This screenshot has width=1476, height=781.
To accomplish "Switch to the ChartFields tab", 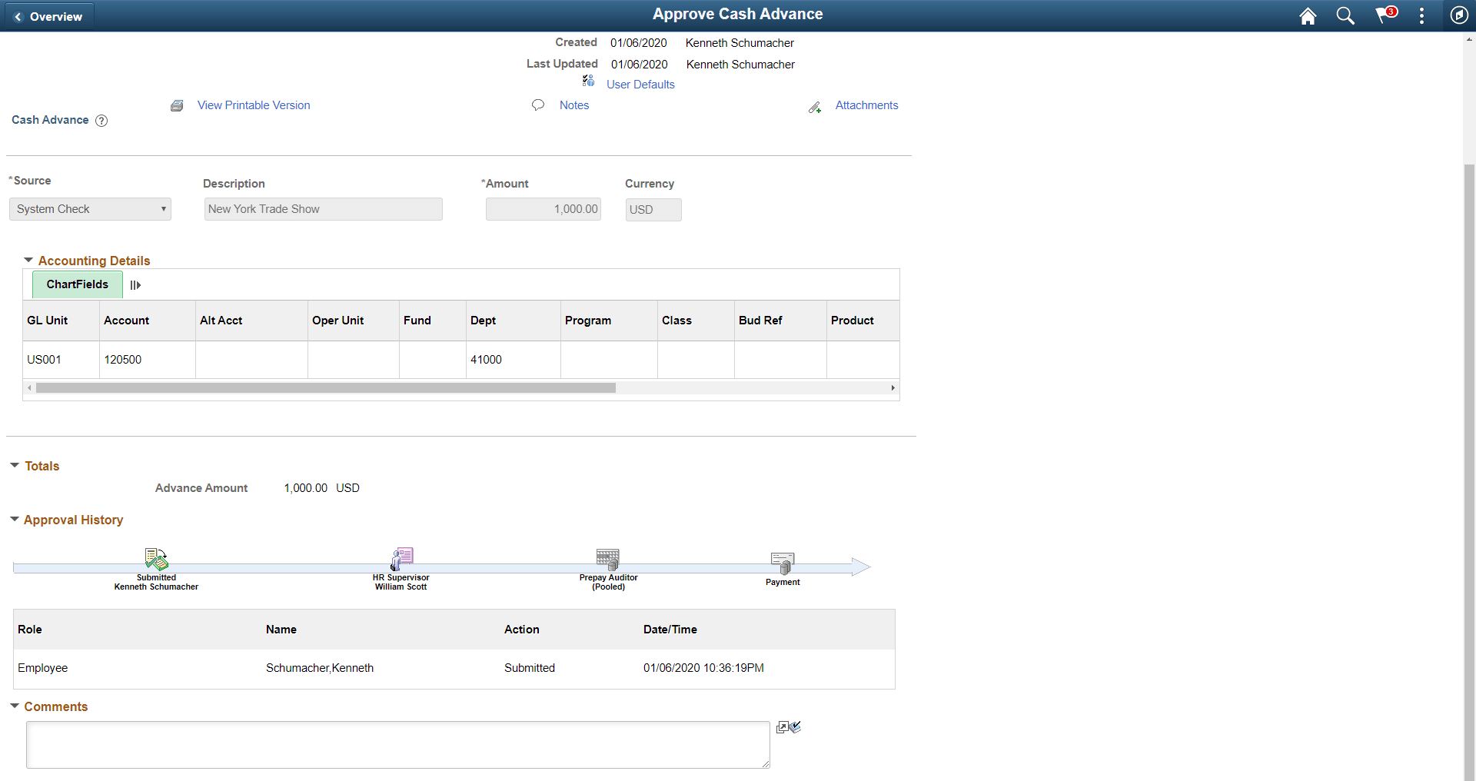I will tap(77, 284).
